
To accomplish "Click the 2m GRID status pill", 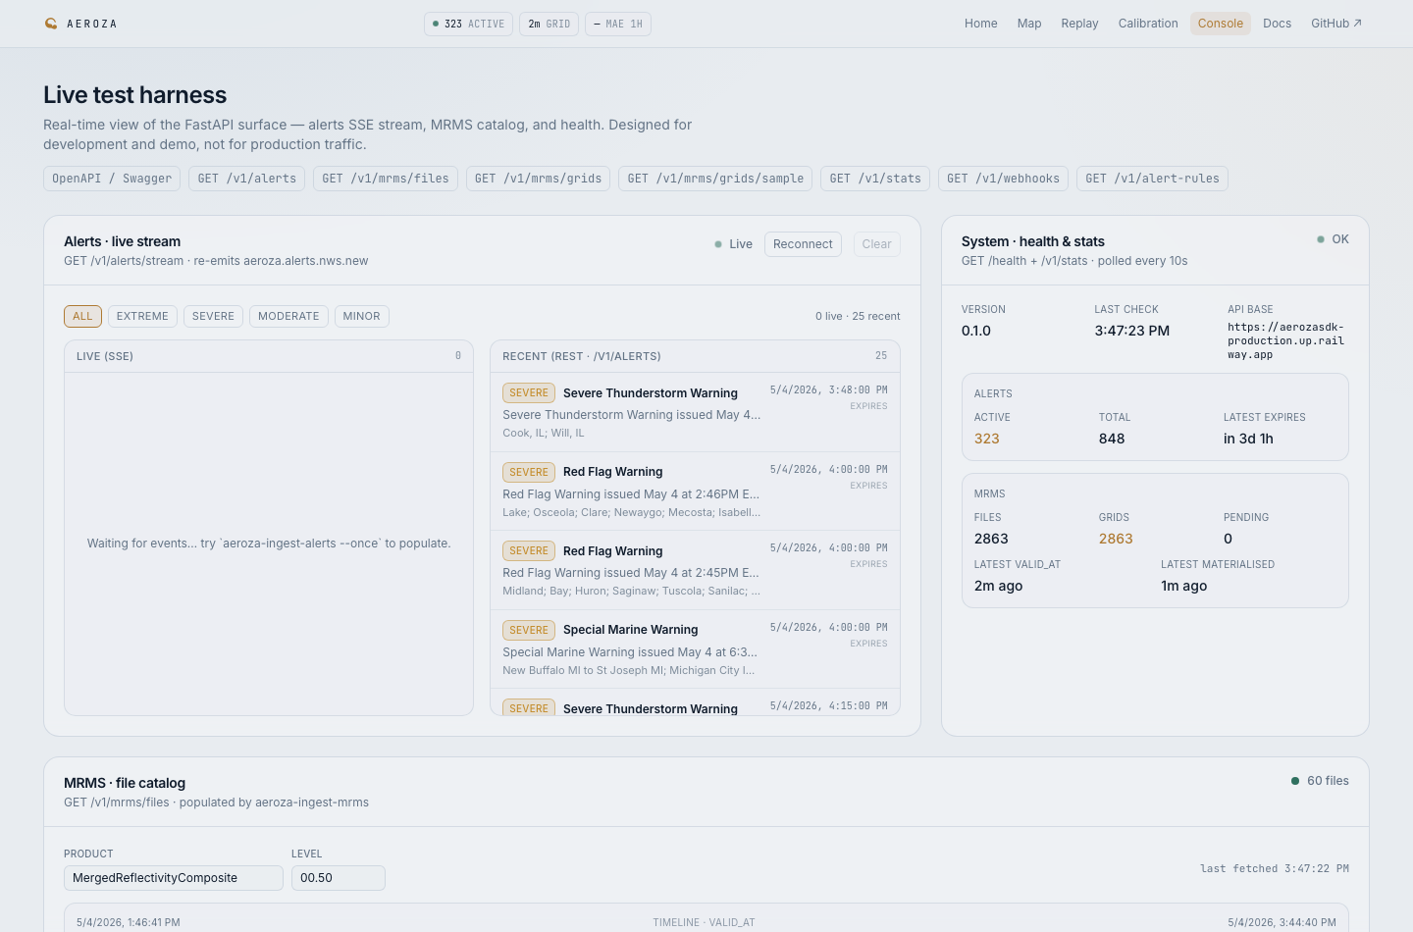I will tap(549, 24).
